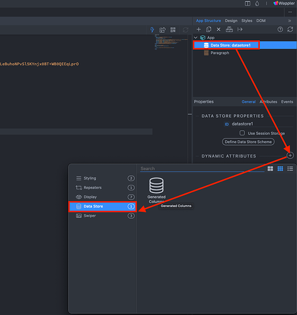Viewport: 297px width, 315px height.
Task: Add a dynamic attribute with plus button
Action: 290,156
